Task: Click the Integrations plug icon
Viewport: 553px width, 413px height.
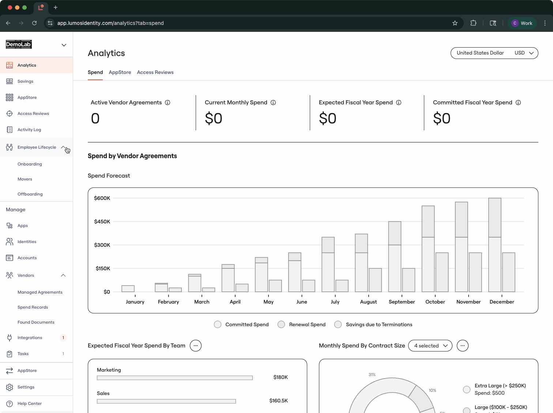Action: click(10, 338)
